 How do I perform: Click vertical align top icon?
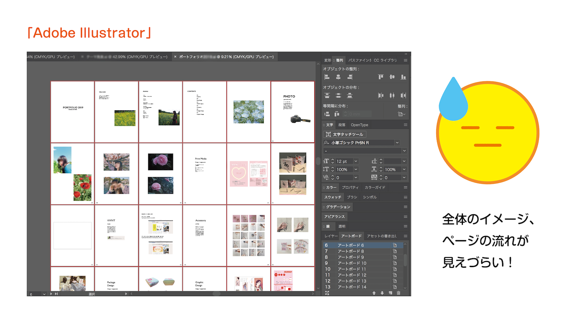click(381, 77)
